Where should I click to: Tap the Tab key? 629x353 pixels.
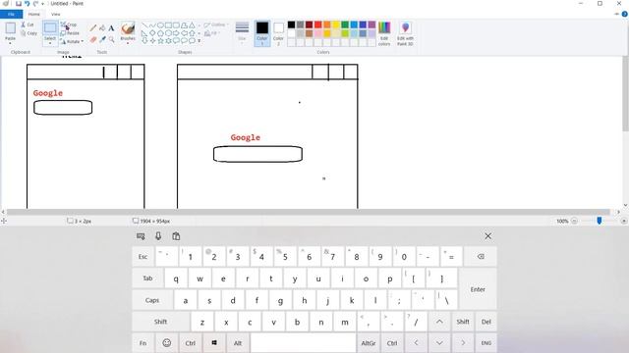[x=147, y=278]
